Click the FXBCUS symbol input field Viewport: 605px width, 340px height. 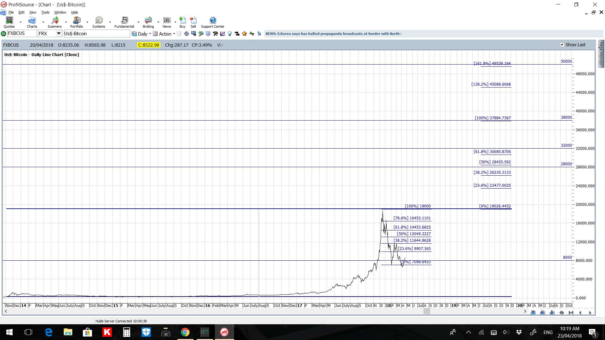(22, 33)
